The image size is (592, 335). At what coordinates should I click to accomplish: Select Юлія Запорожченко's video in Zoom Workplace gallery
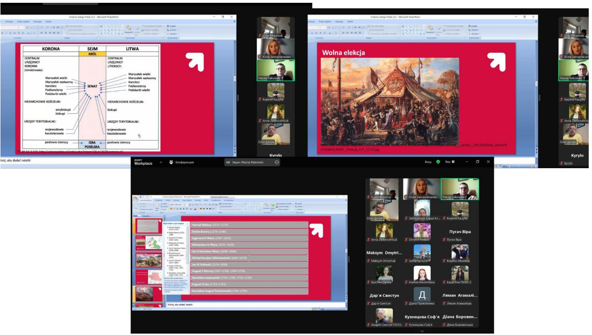[x=422, y=189]
